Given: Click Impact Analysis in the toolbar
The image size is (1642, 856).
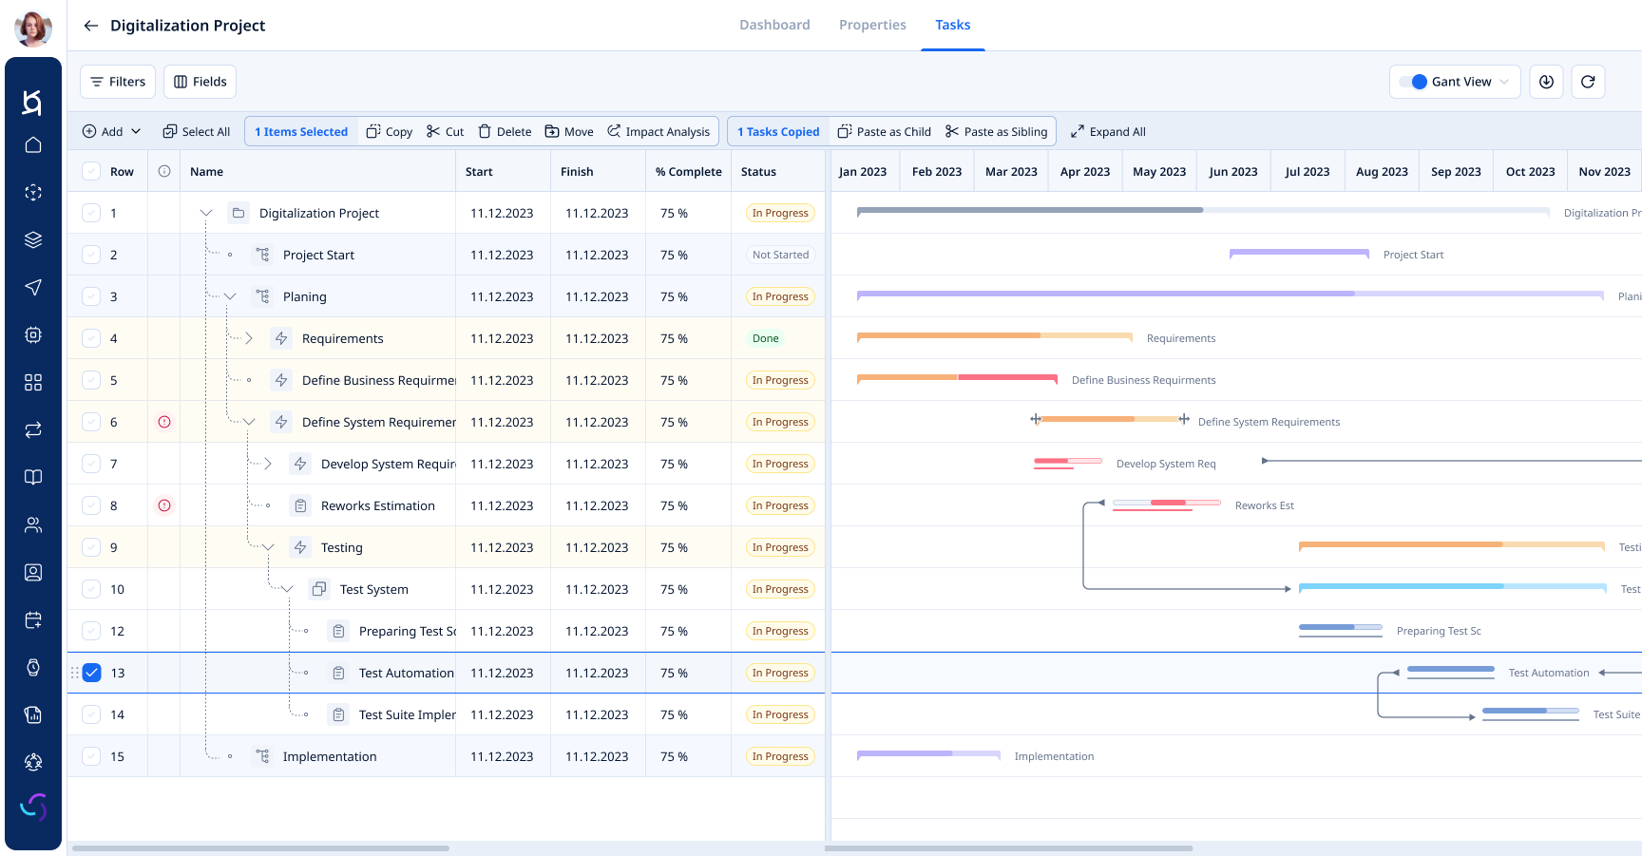Looking at the screenshot, I should tap(659, 132).
